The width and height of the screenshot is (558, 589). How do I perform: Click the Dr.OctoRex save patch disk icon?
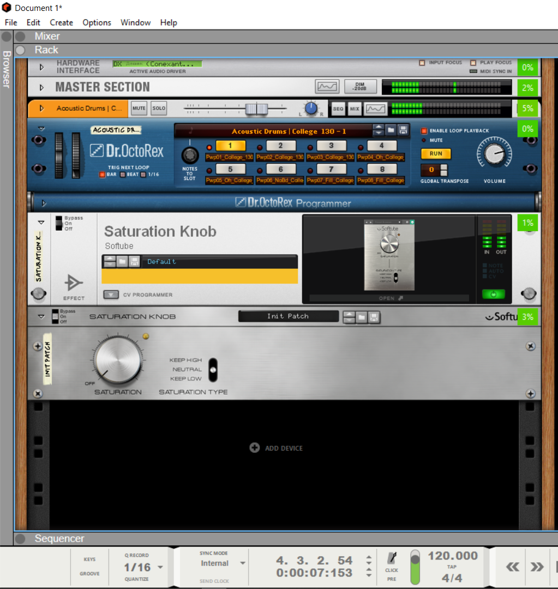coord(403,130)
